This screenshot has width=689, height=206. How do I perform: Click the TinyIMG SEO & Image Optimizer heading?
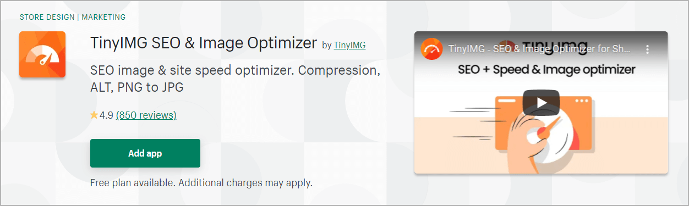(204, 43)
